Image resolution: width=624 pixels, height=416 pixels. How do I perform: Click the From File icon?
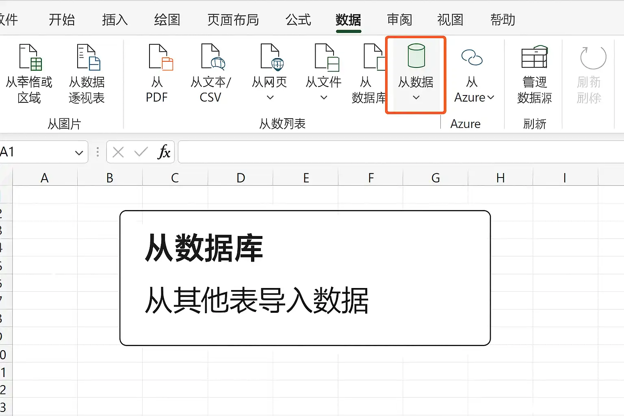pos(327,57)
